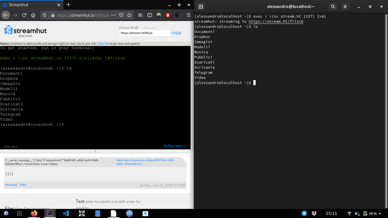Image resolution: width=388 pixels, height=218 pixels.
Task: Open the Firefox hamburger menu
Action: (188, 15)
